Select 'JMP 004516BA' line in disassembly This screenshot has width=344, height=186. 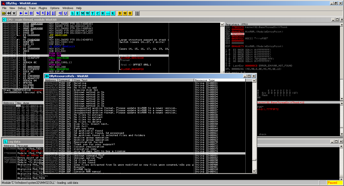[x=85, y=35]
